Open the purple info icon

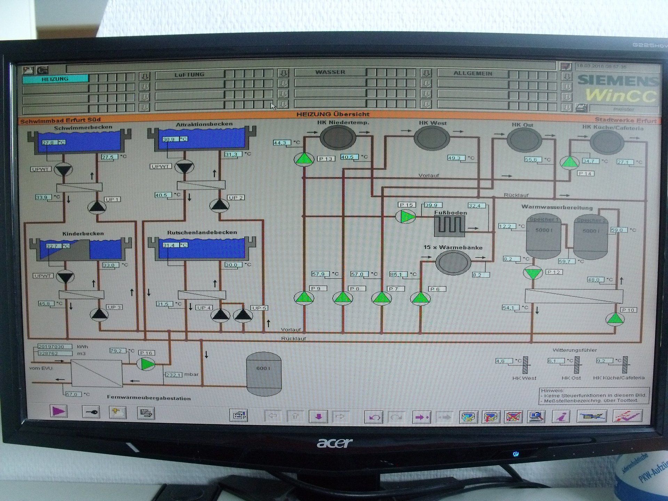(561, 416)
